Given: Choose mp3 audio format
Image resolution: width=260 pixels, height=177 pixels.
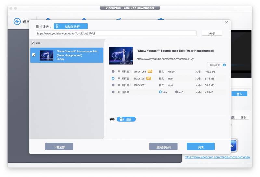Looking at the screenshot, I should 176,92.
